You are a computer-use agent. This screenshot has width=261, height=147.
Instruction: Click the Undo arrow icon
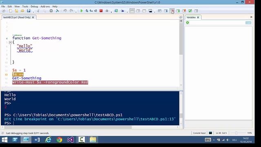pos(65,11)
